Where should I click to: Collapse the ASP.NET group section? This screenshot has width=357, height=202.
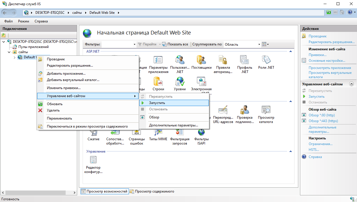(x=290, y=51)
